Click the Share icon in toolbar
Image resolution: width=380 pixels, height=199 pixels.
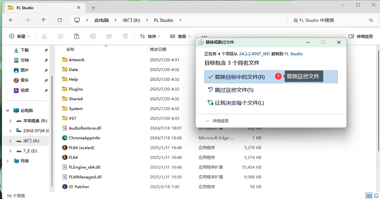tap(109, 36)
